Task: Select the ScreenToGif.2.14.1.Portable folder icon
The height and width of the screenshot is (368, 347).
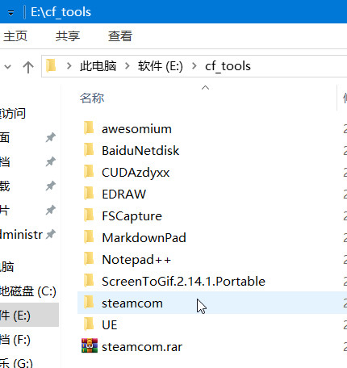Action: pos(89,281)
